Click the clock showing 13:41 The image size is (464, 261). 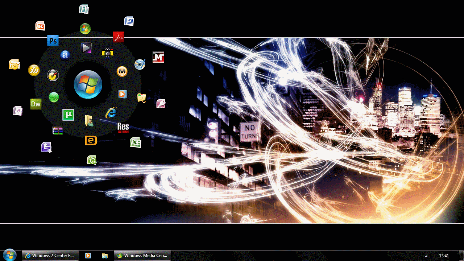coord(445,255)
